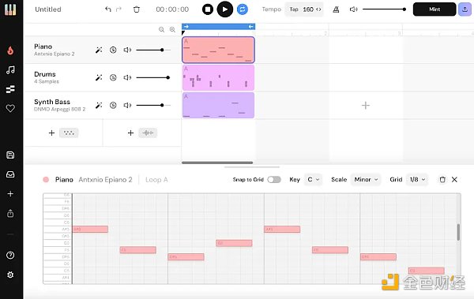Open the magic wand for Piano track
Image resolution: width=474 pixels, height=299 pixels.
[x=99, y=50]
